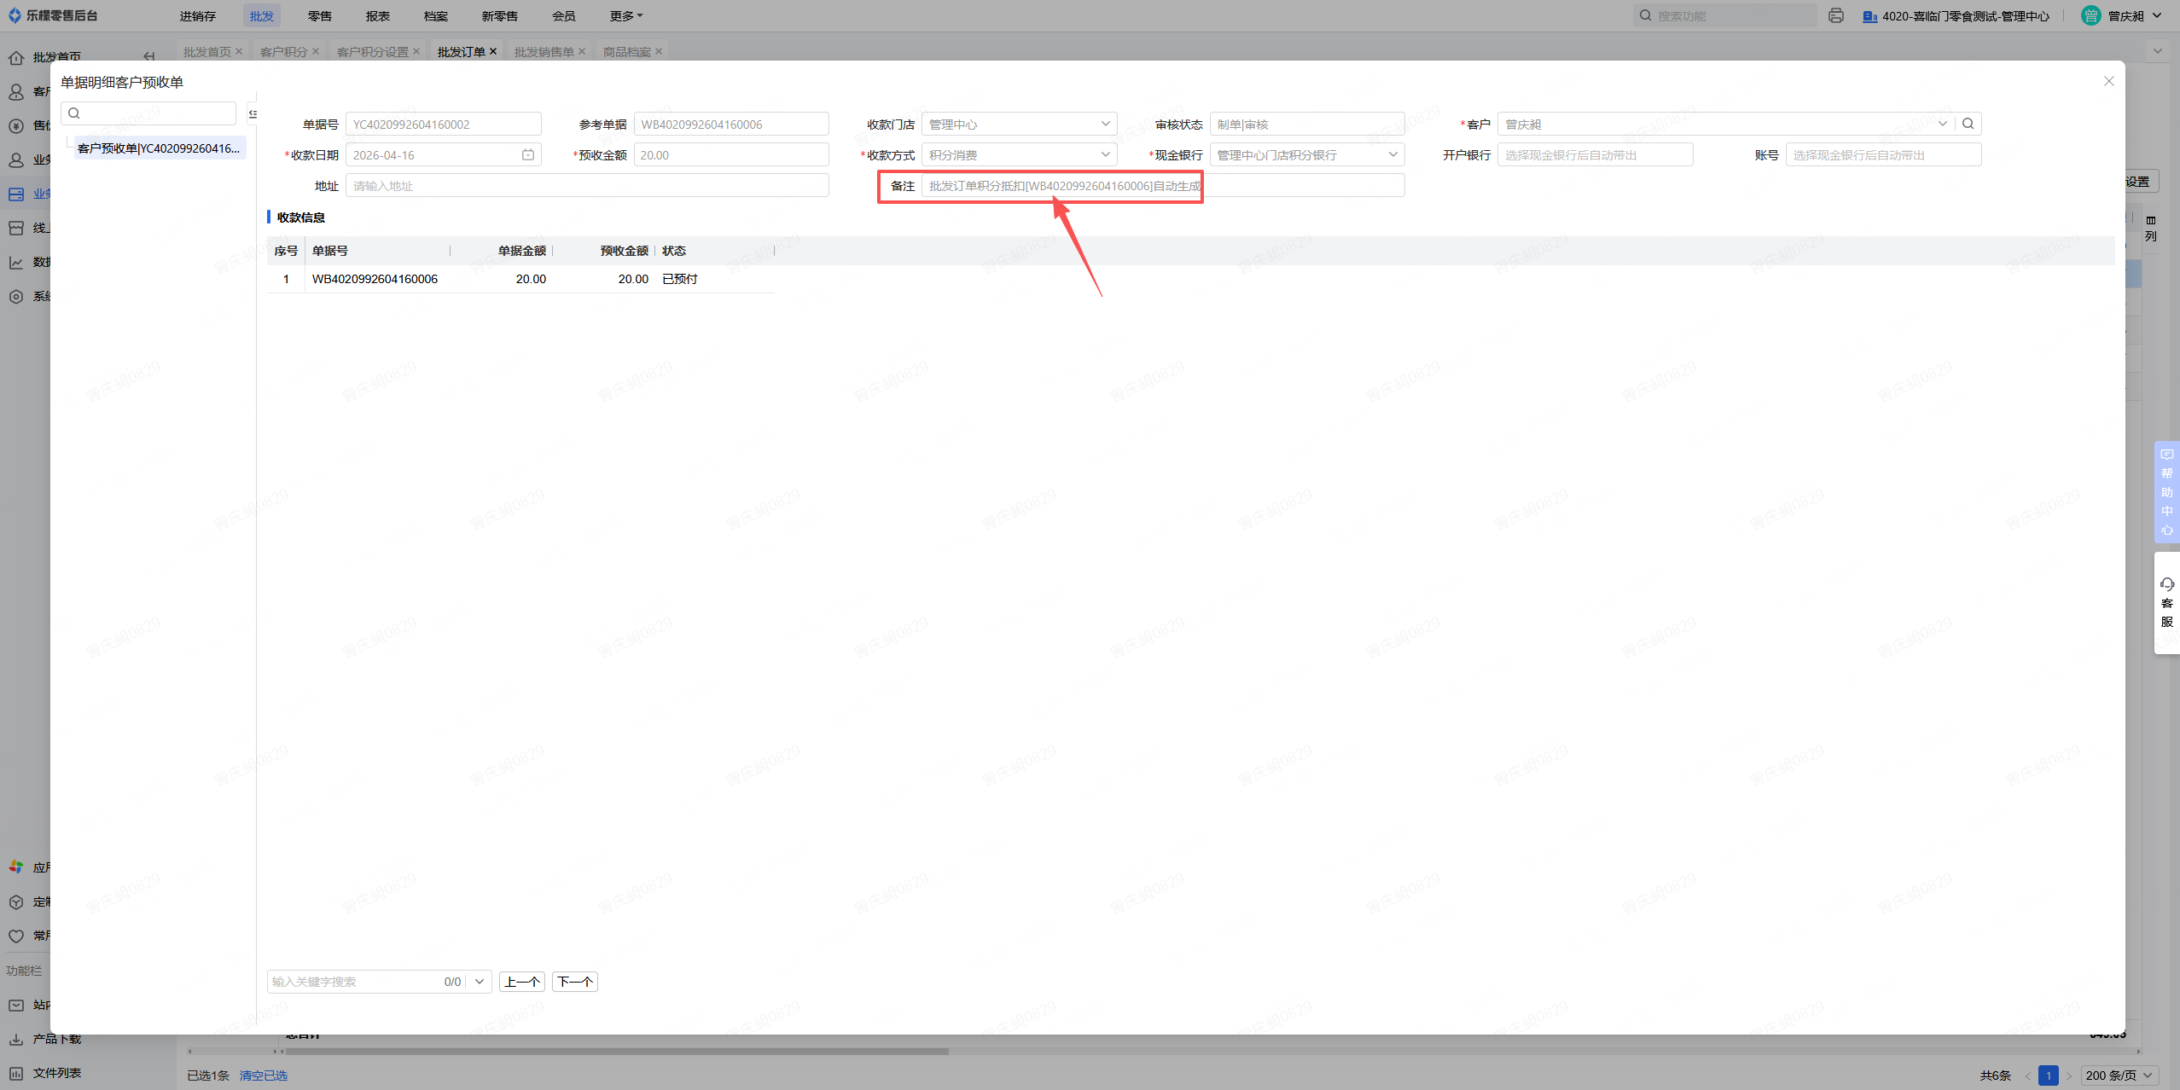Select tree item 客户预收单|YC402099260416...
Image resolution: width=2180 pixels, height=1090 pixels.
pyautogui.click(x=159, y=148)
